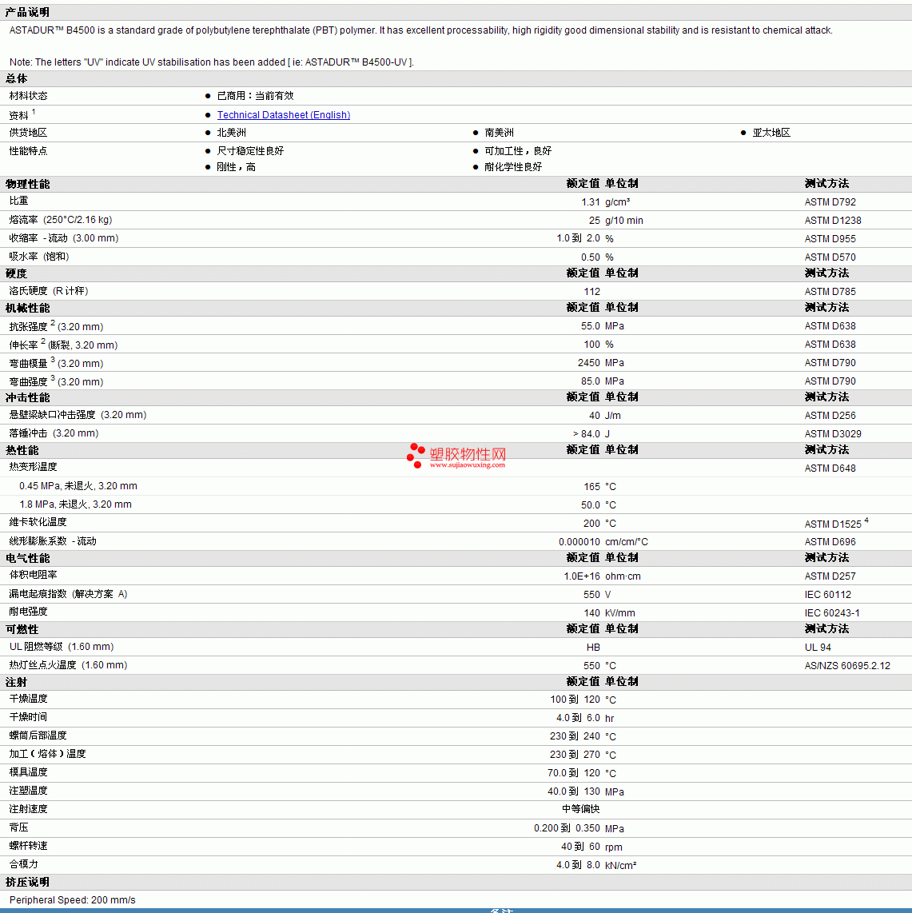Click the 'ASTM D1525' test method
The image size is (912, 913).
point(833,524)
